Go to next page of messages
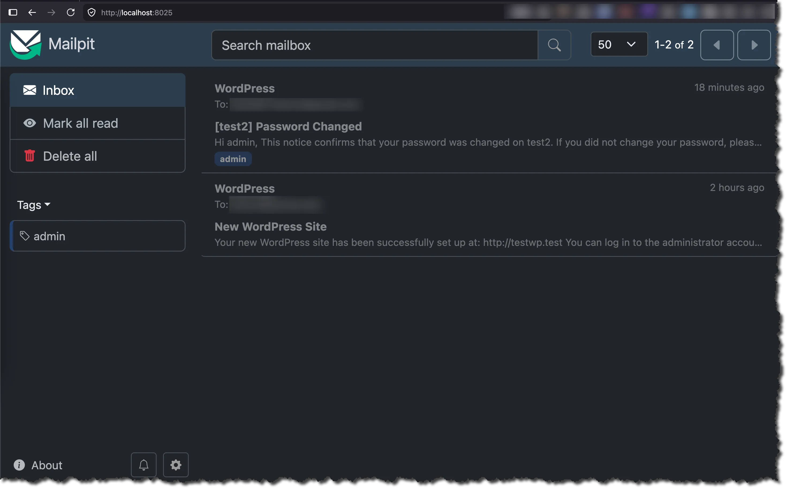The height and width of the screenshot is (488, 786). [x=754, y=45]
